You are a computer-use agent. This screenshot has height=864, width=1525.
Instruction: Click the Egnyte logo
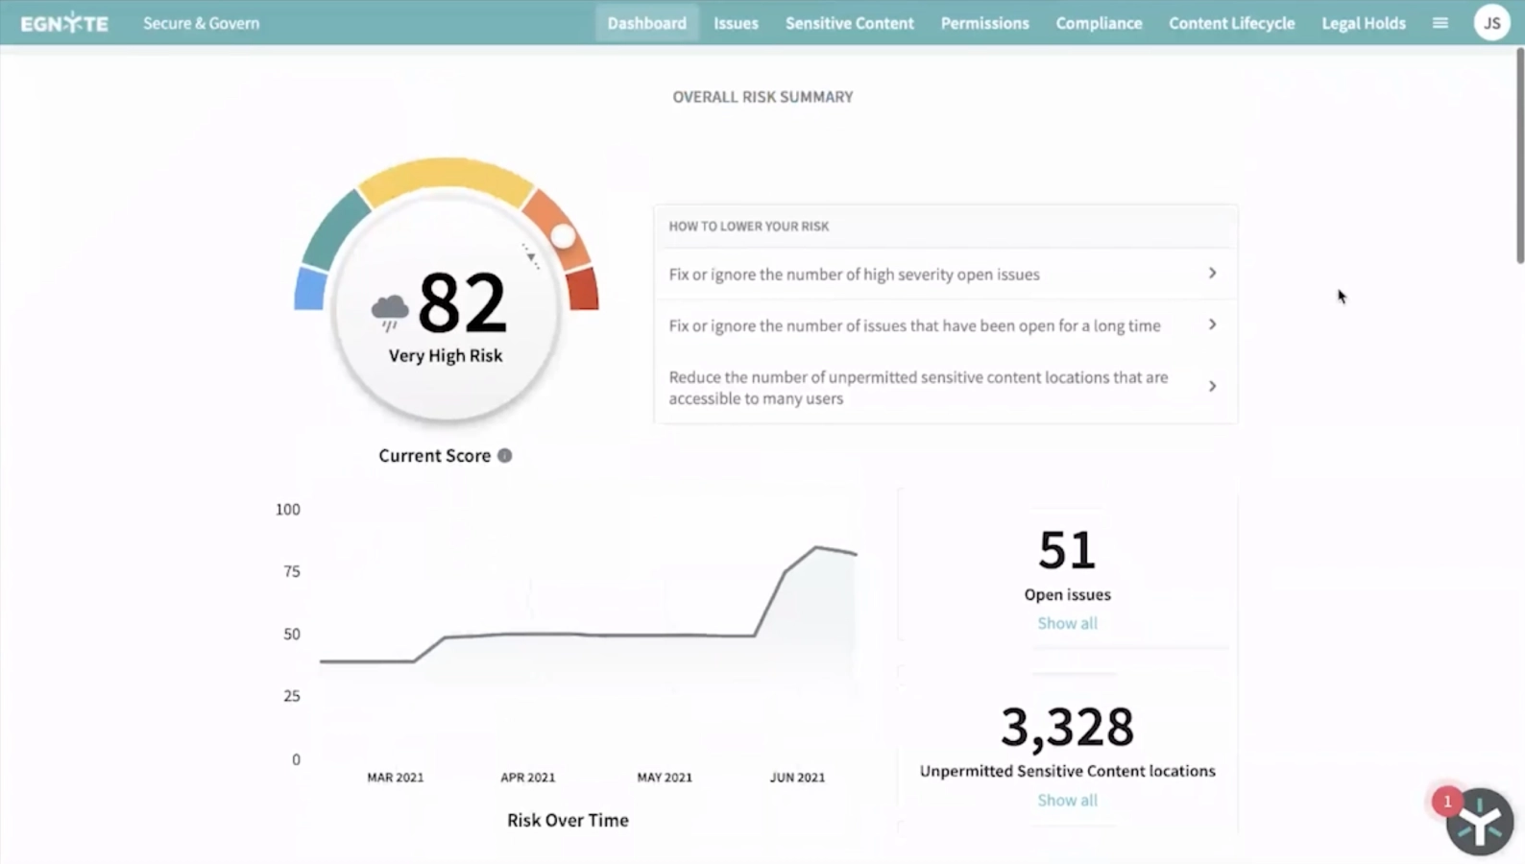tap(64, 23)
